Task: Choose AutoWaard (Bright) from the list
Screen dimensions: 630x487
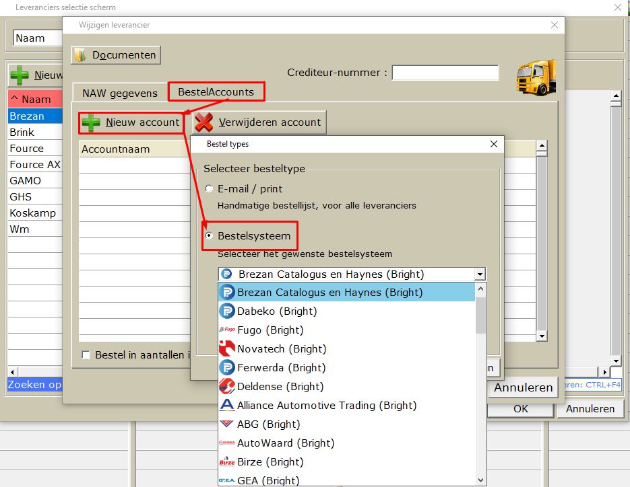Action: point(347,443)
